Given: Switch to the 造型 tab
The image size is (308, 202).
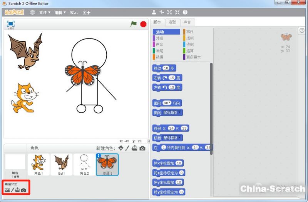Looking at the screenshot, I should 172,22.
